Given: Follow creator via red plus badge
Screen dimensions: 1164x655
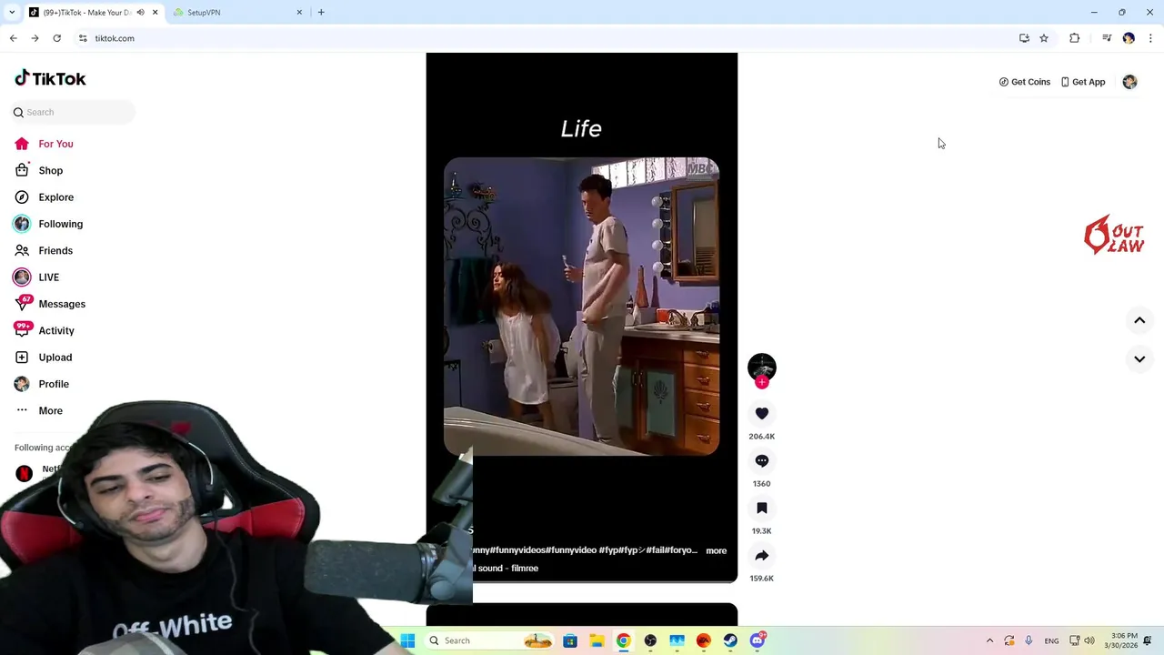Looking at the screenshot, I should coord(762,383).
